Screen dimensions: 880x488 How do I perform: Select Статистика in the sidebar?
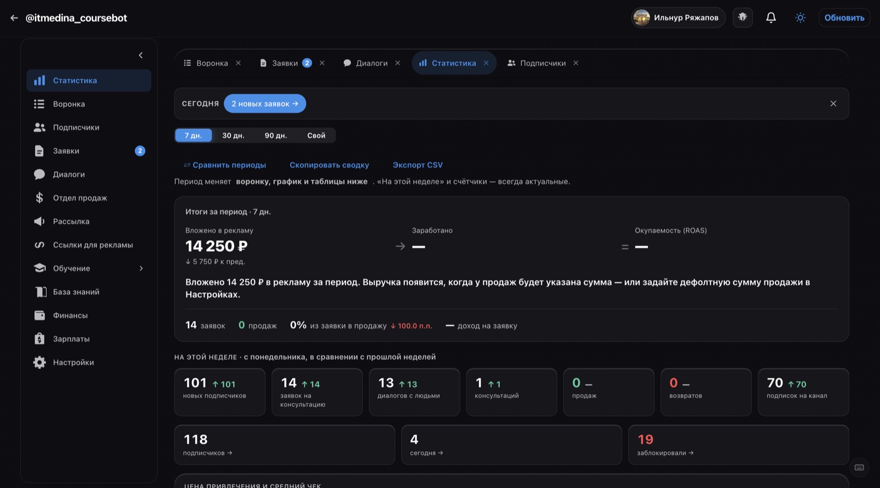(x=89, y=80)
